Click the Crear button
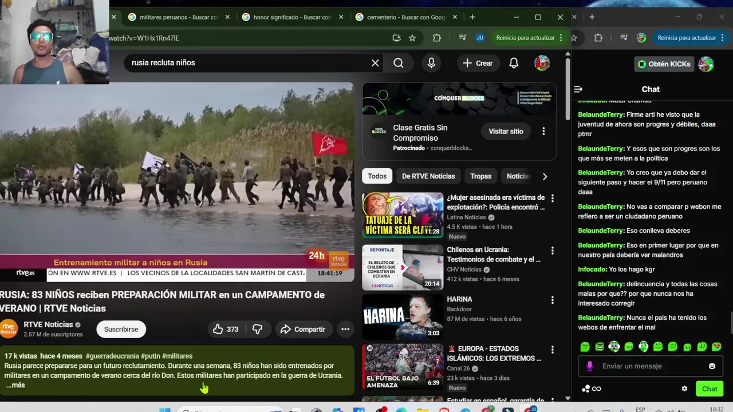 click(x=478, y=63)
